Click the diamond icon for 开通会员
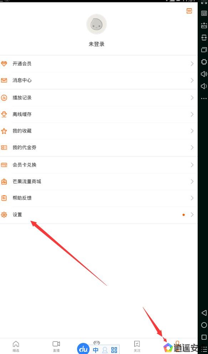Screen dimensions: 208x354 (x=4, y=64)
